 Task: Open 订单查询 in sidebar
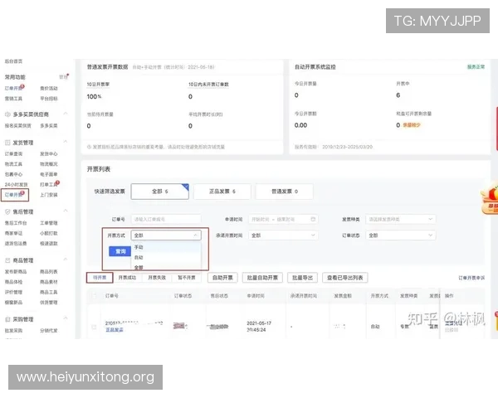[x=13, y=153]
